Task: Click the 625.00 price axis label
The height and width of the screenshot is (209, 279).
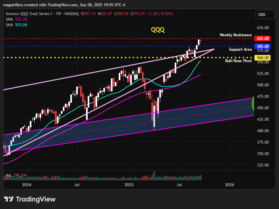Action: [263, 27]
